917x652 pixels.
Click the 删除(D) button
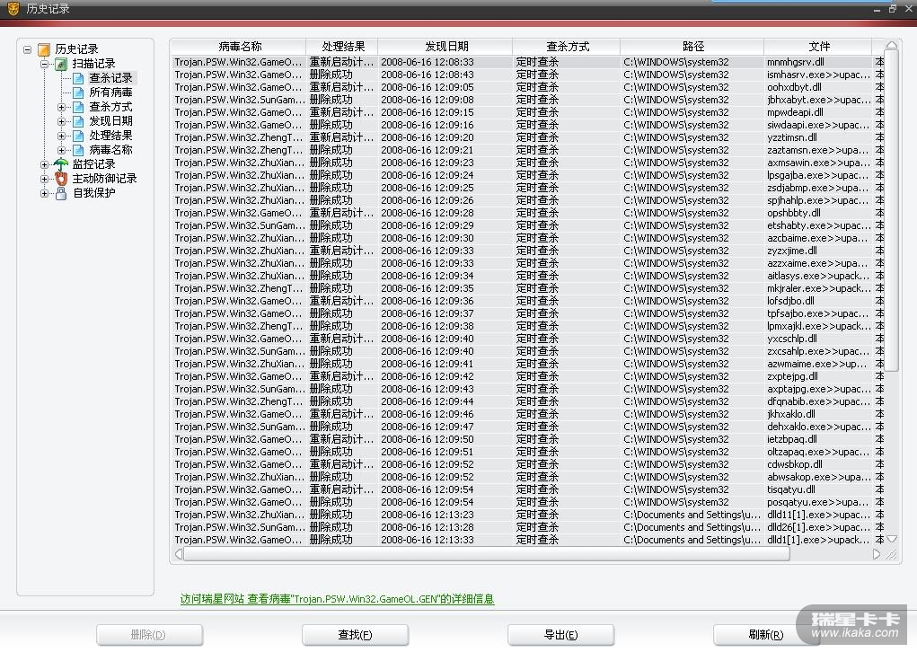point(150,635)
